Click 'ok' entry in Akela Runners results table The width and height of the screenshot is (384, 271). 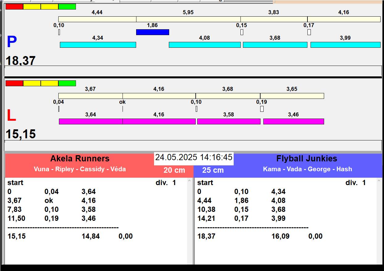point(49,200)
